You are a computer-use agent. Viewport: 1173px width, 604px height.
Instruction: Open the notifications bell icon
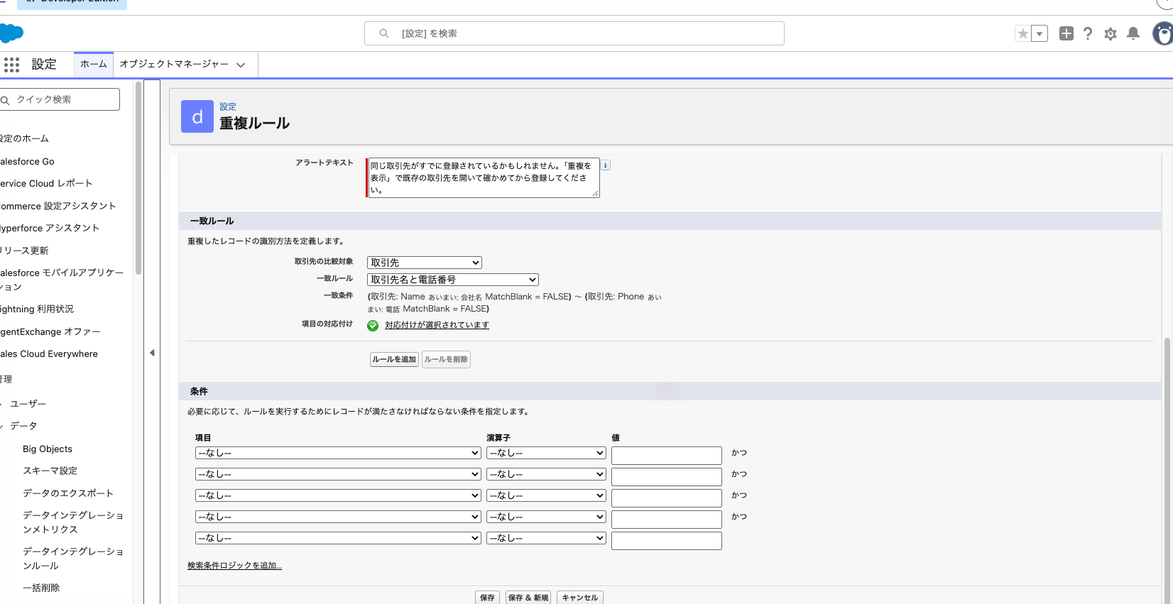point(1133,33)
